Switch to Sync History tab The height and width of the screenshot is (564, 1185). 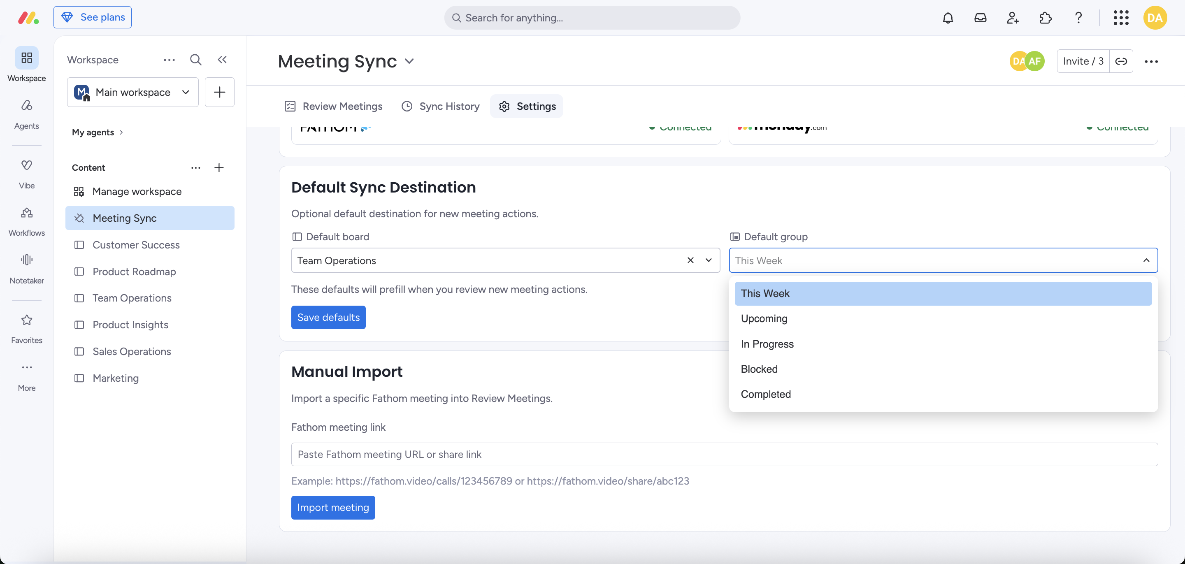(x=440, y=106)
